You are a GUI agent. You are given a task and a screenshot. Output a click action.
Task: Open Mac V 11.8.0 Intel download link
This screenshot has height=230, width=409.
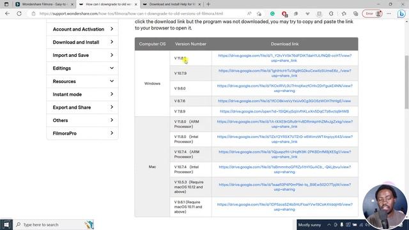284,139
